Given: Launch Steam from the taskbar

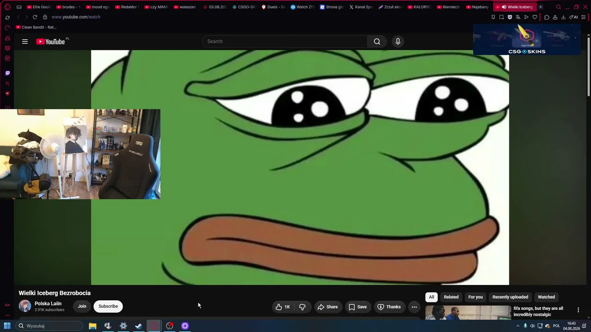Looking at the screenshot, I should click(x=139, y=326).
